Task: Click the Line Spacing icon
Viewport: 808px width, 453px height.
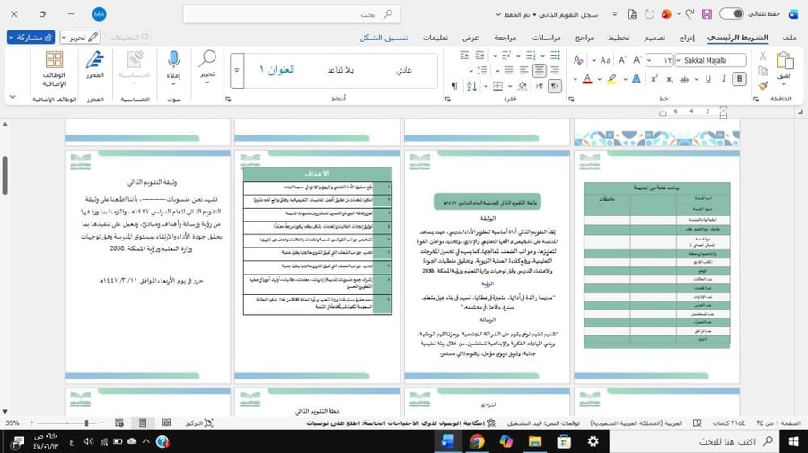Action: [482, 71]
